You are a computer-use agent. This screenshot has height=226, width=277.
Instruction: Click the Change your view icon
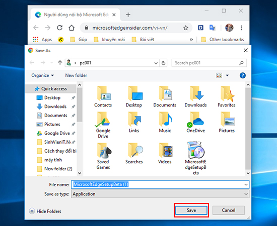click(x=219, y=75)
